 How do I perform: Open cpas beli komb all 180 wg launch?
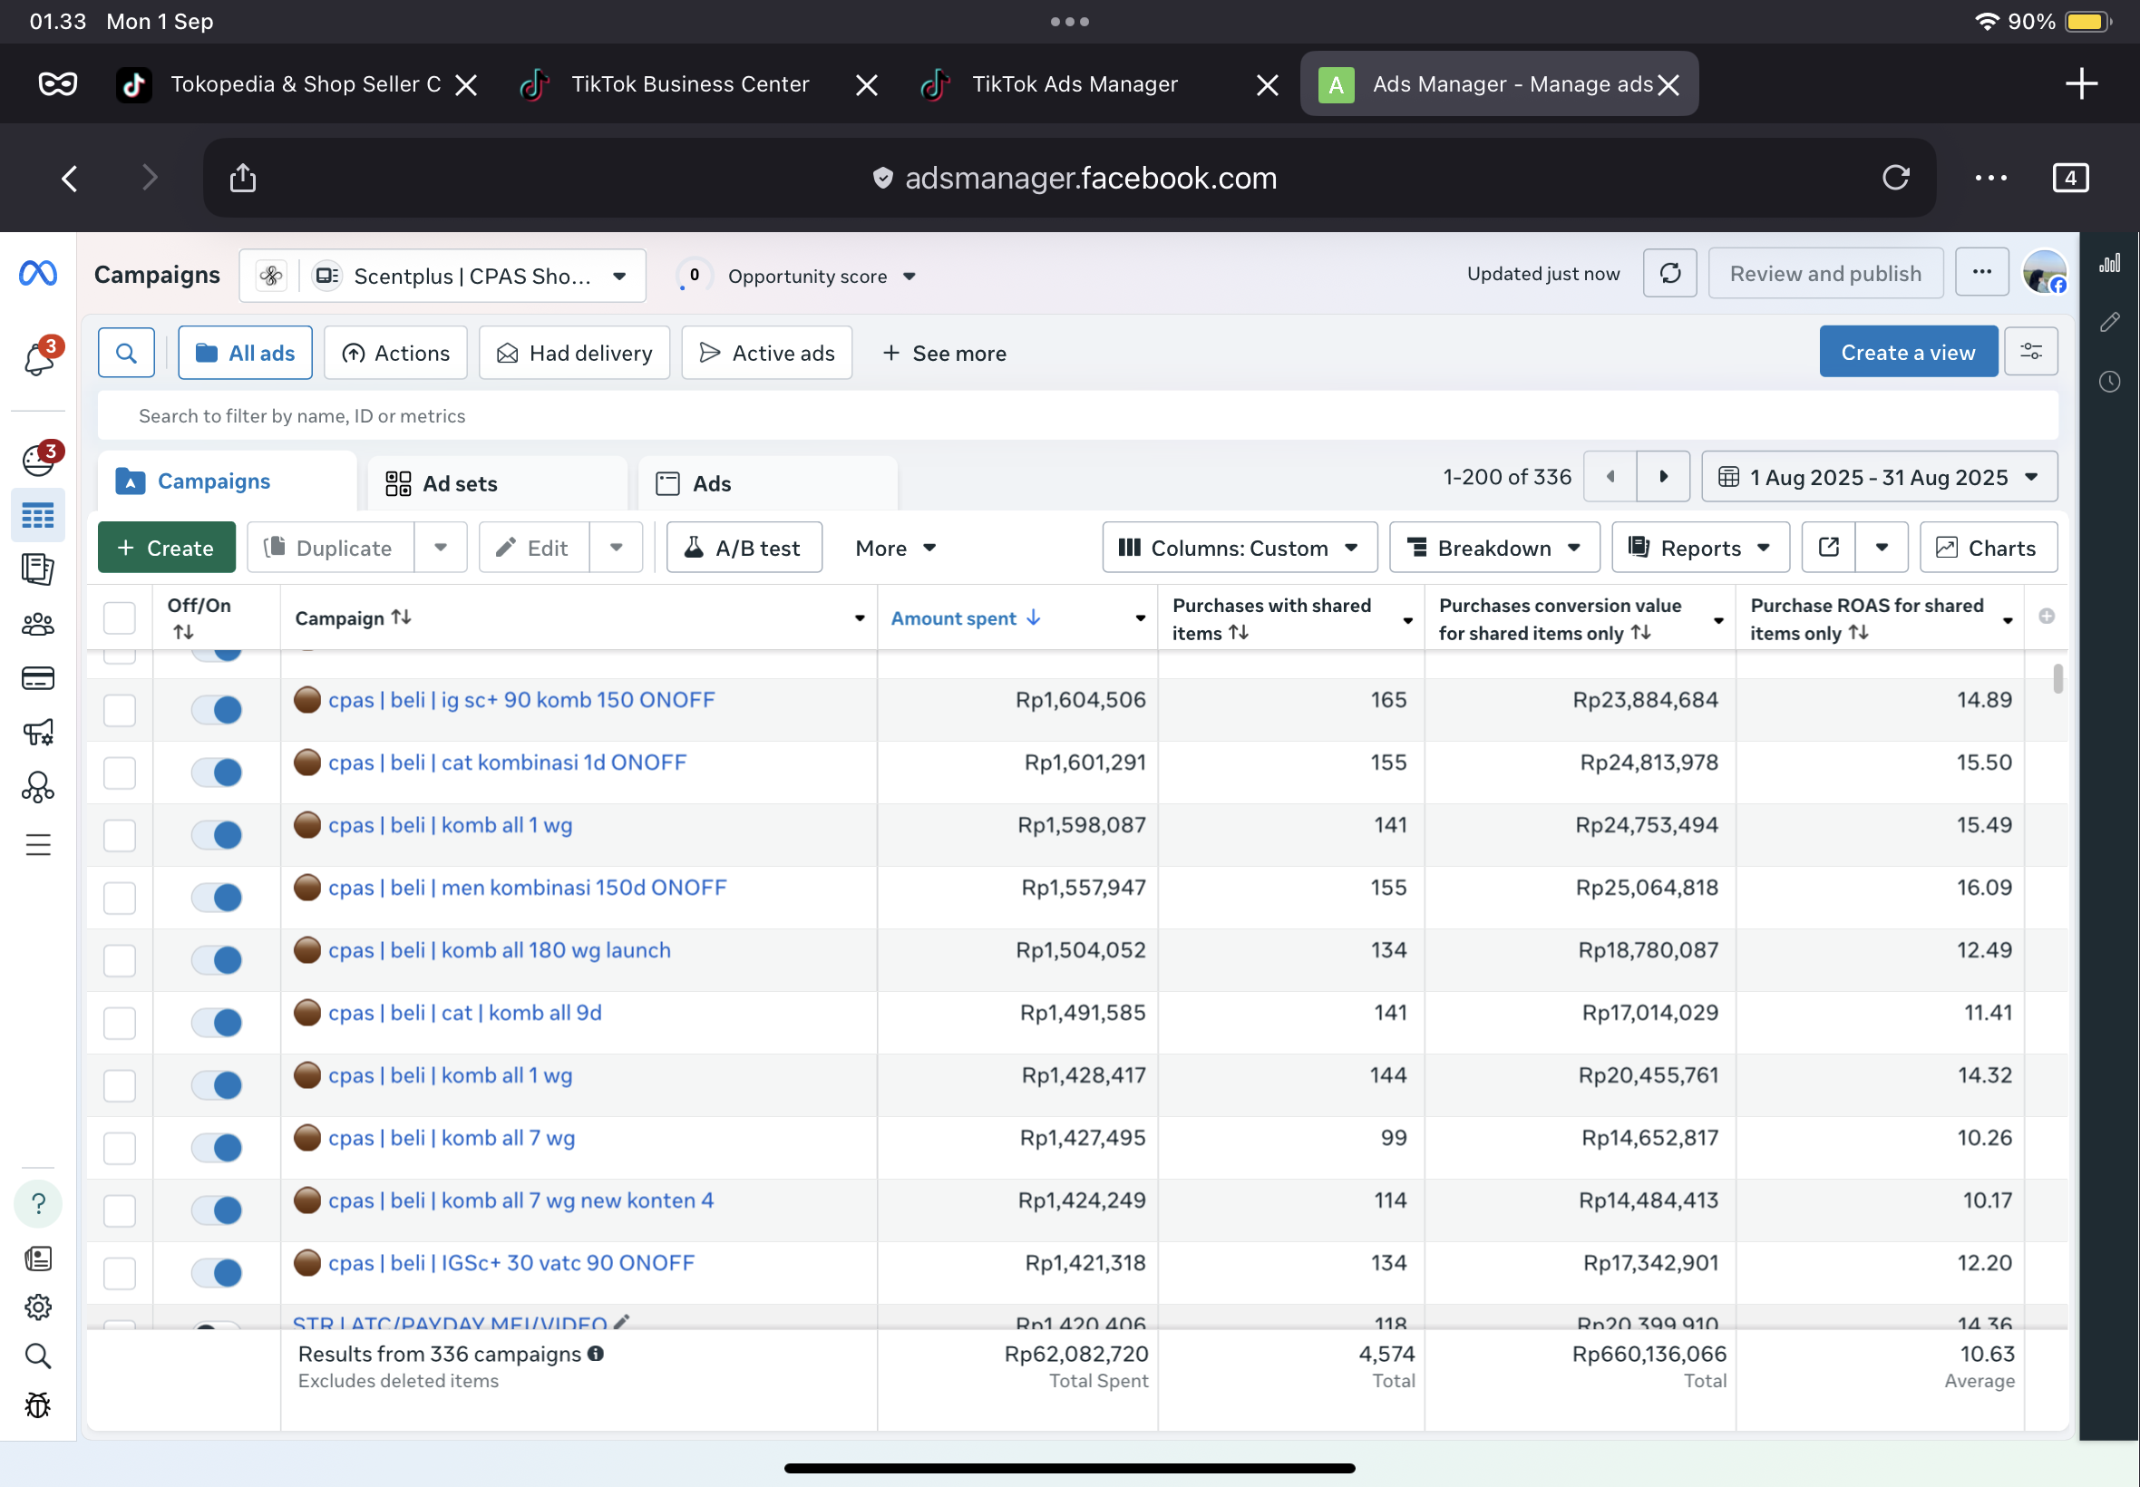pos(499,950)
